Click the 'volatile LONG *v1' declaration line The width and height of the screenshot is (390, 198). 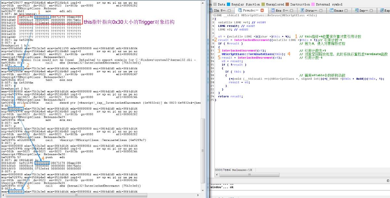[242, 22]
